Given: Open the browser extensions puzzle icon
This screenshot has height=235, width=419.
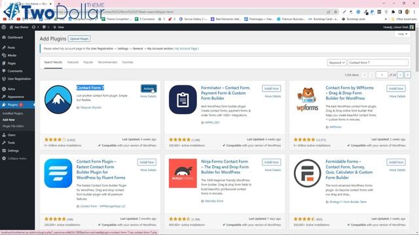Looking at the screenshot, I should click(x=393, y=12).
